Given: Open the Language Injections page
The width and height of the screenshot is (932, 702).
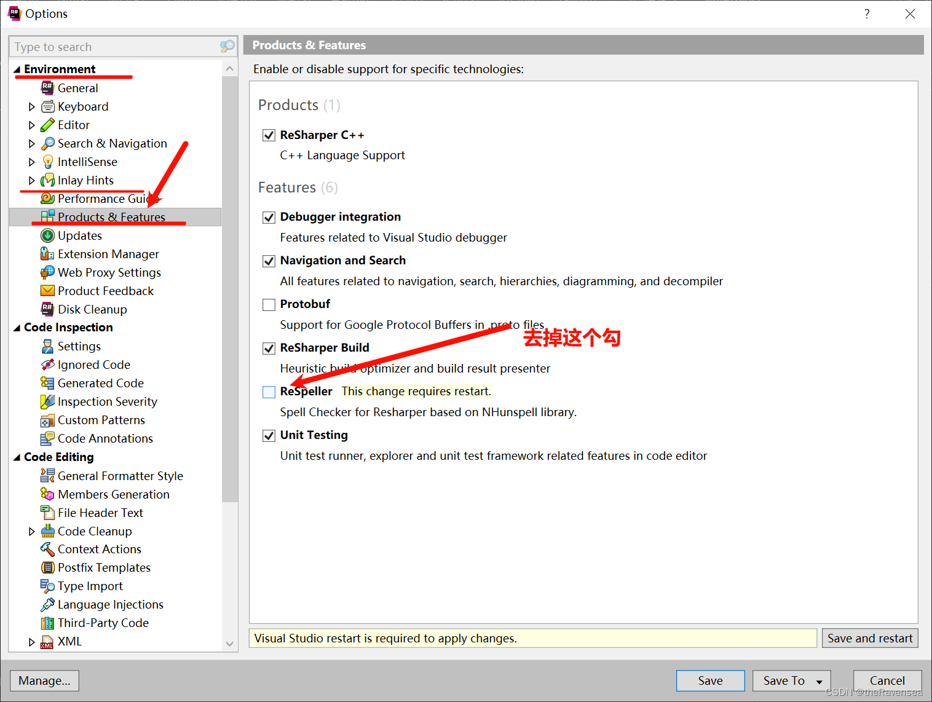Looking at the screenshot, I should tap(111, 604).
